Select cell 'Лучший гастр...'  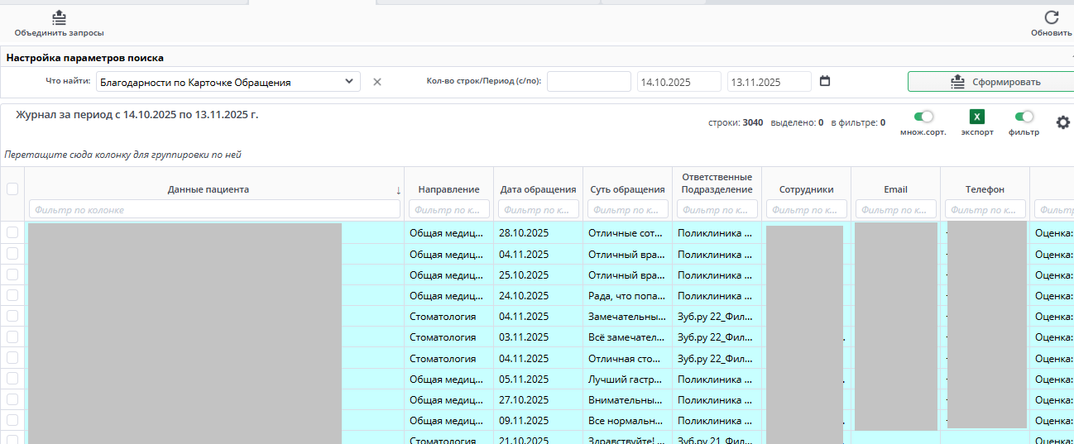[627, 379]
